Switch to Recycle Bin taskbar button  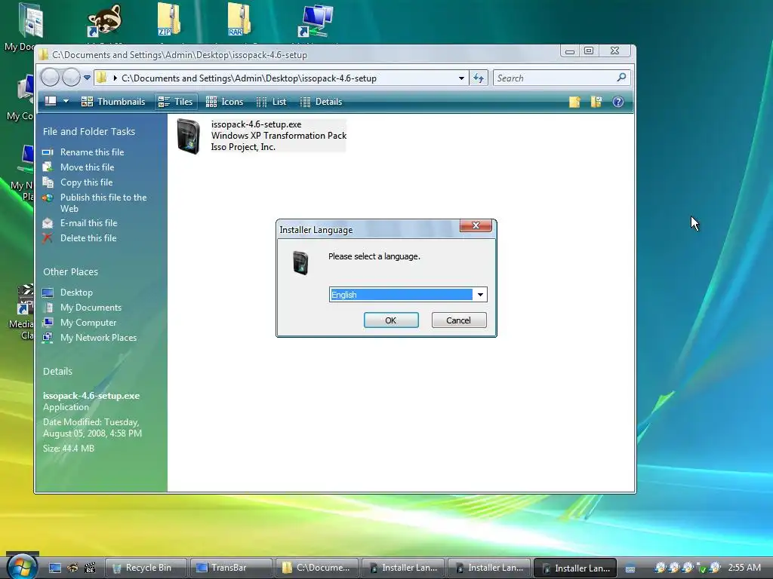coord(147,568)
